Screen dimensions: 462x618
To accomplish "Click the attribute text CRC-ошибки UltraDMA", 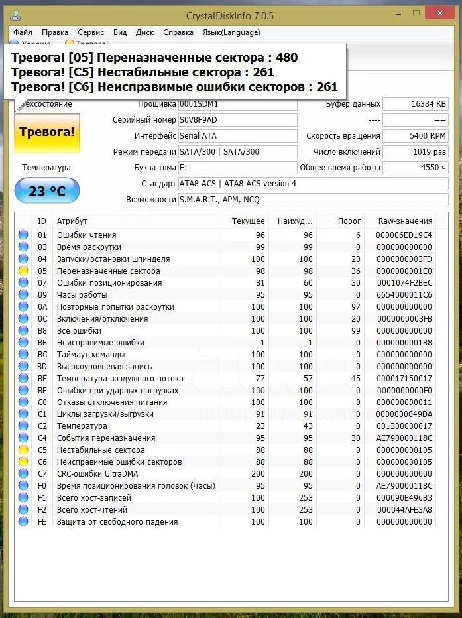I will tap(97, 473).
